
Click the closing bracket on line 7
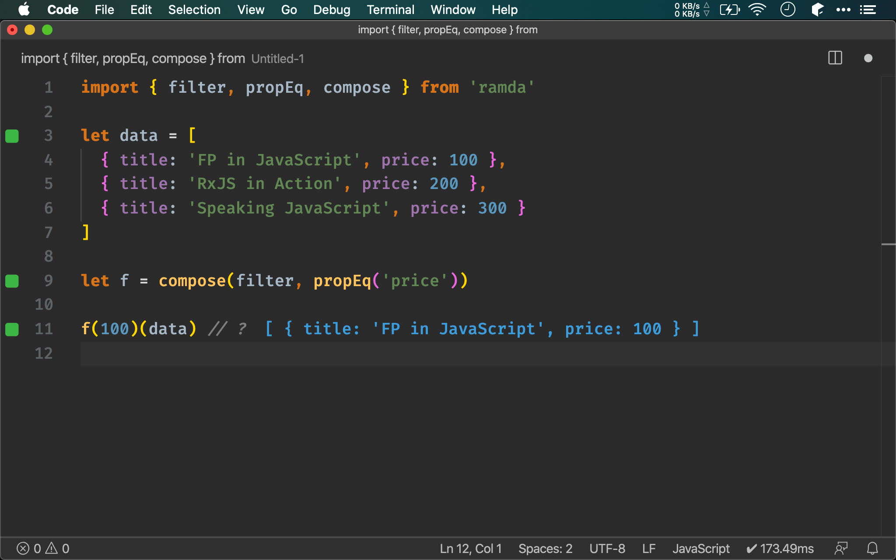(x=86, y=232)
